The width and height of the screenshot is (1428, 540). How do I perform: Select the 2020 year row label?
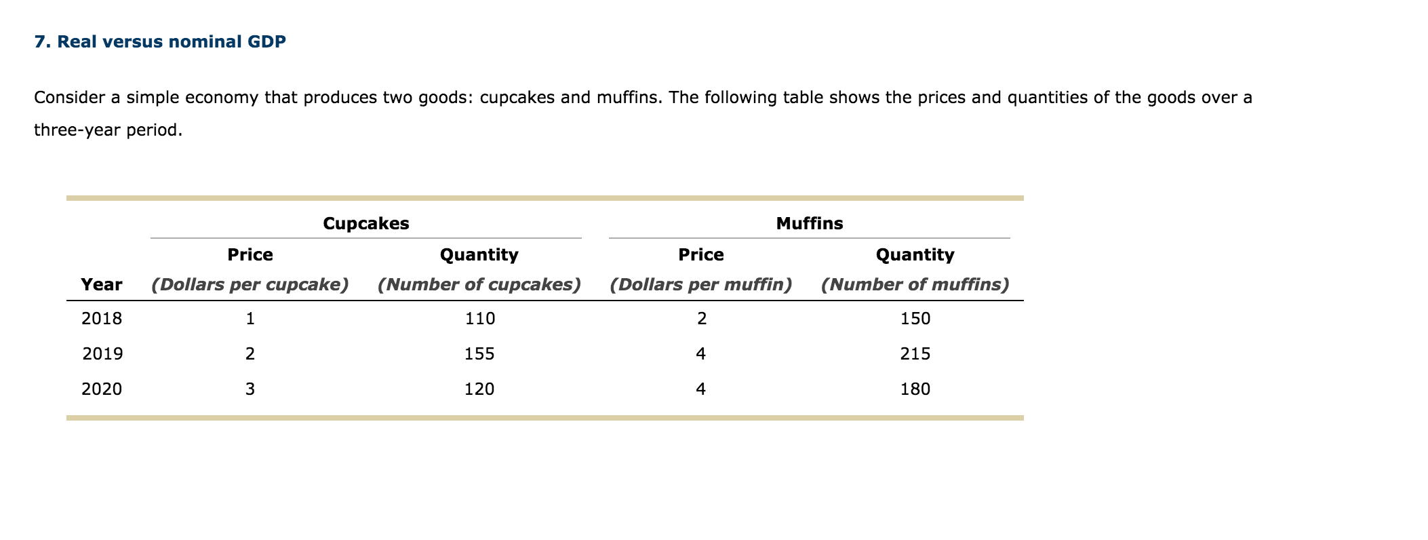point(102,389)
